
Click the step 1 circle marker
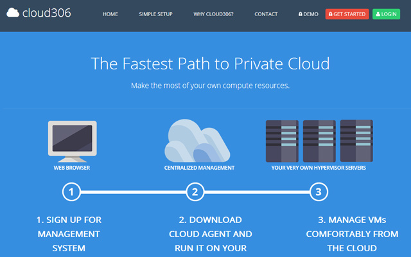71,192
